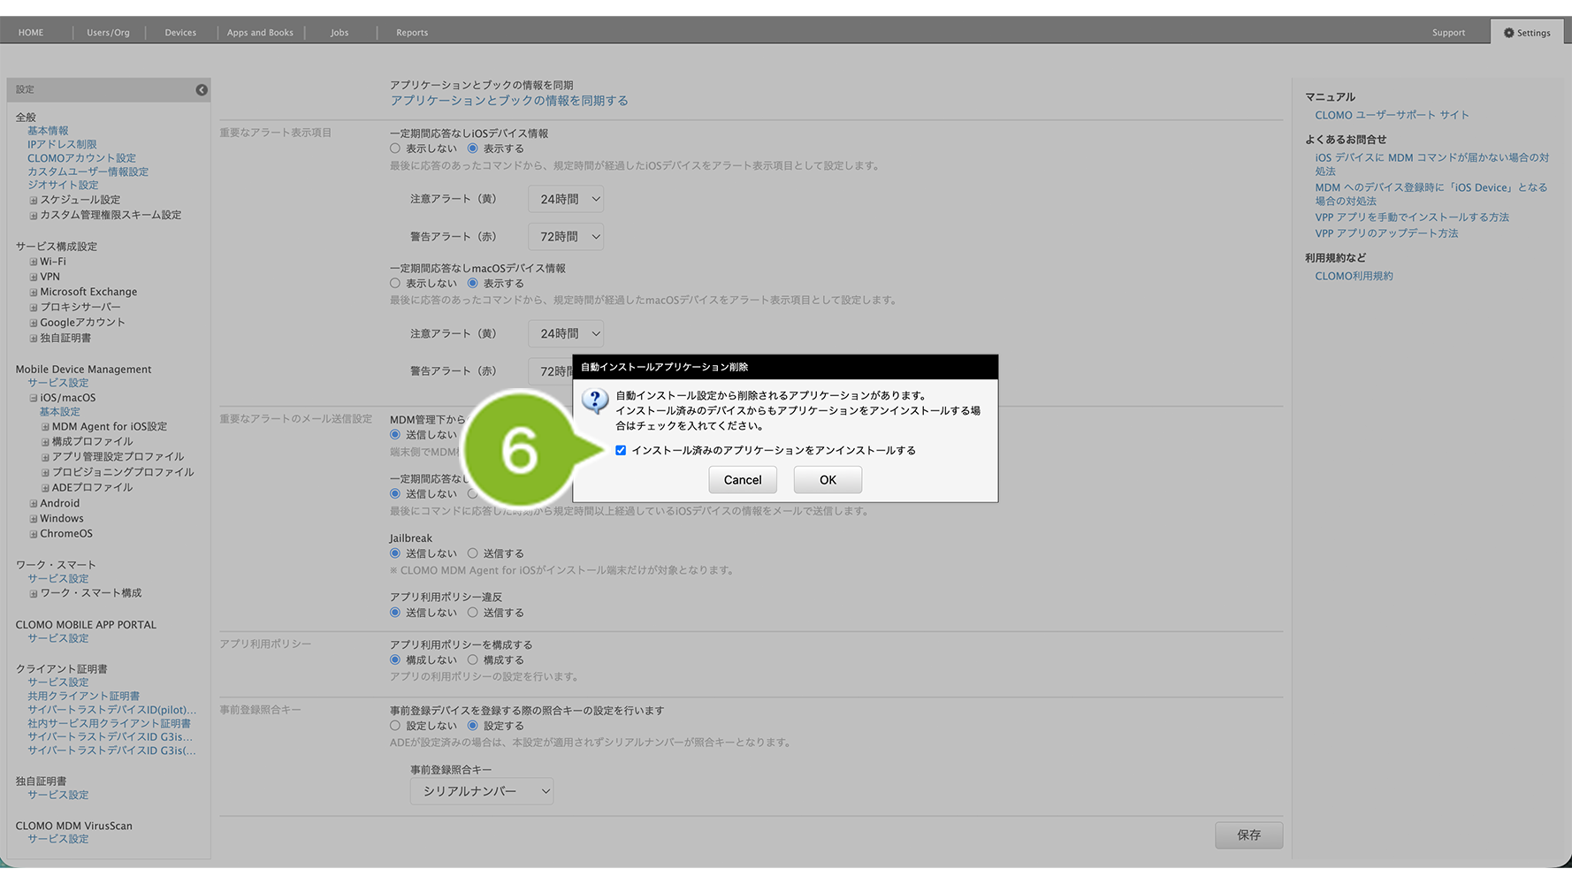The height and width of the screenshot is (884, 1572).
Task: Click the question mark dialog icon
Action: point(595,400)
